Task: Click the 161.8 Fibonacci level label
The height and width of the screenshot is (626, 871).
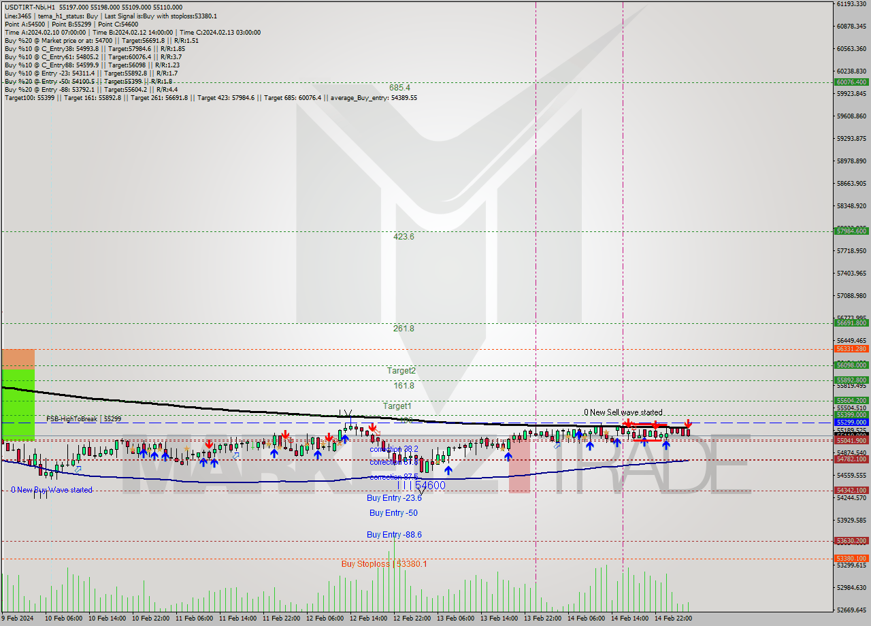Action: click(x=404, y=386)
